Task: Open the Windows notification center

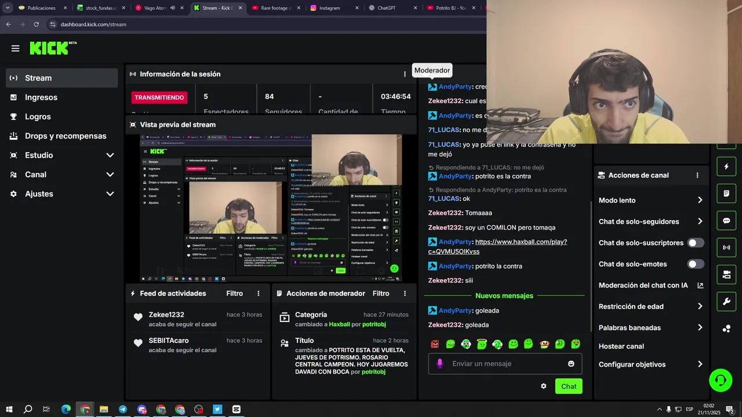Action: click(x=730, y=409)
